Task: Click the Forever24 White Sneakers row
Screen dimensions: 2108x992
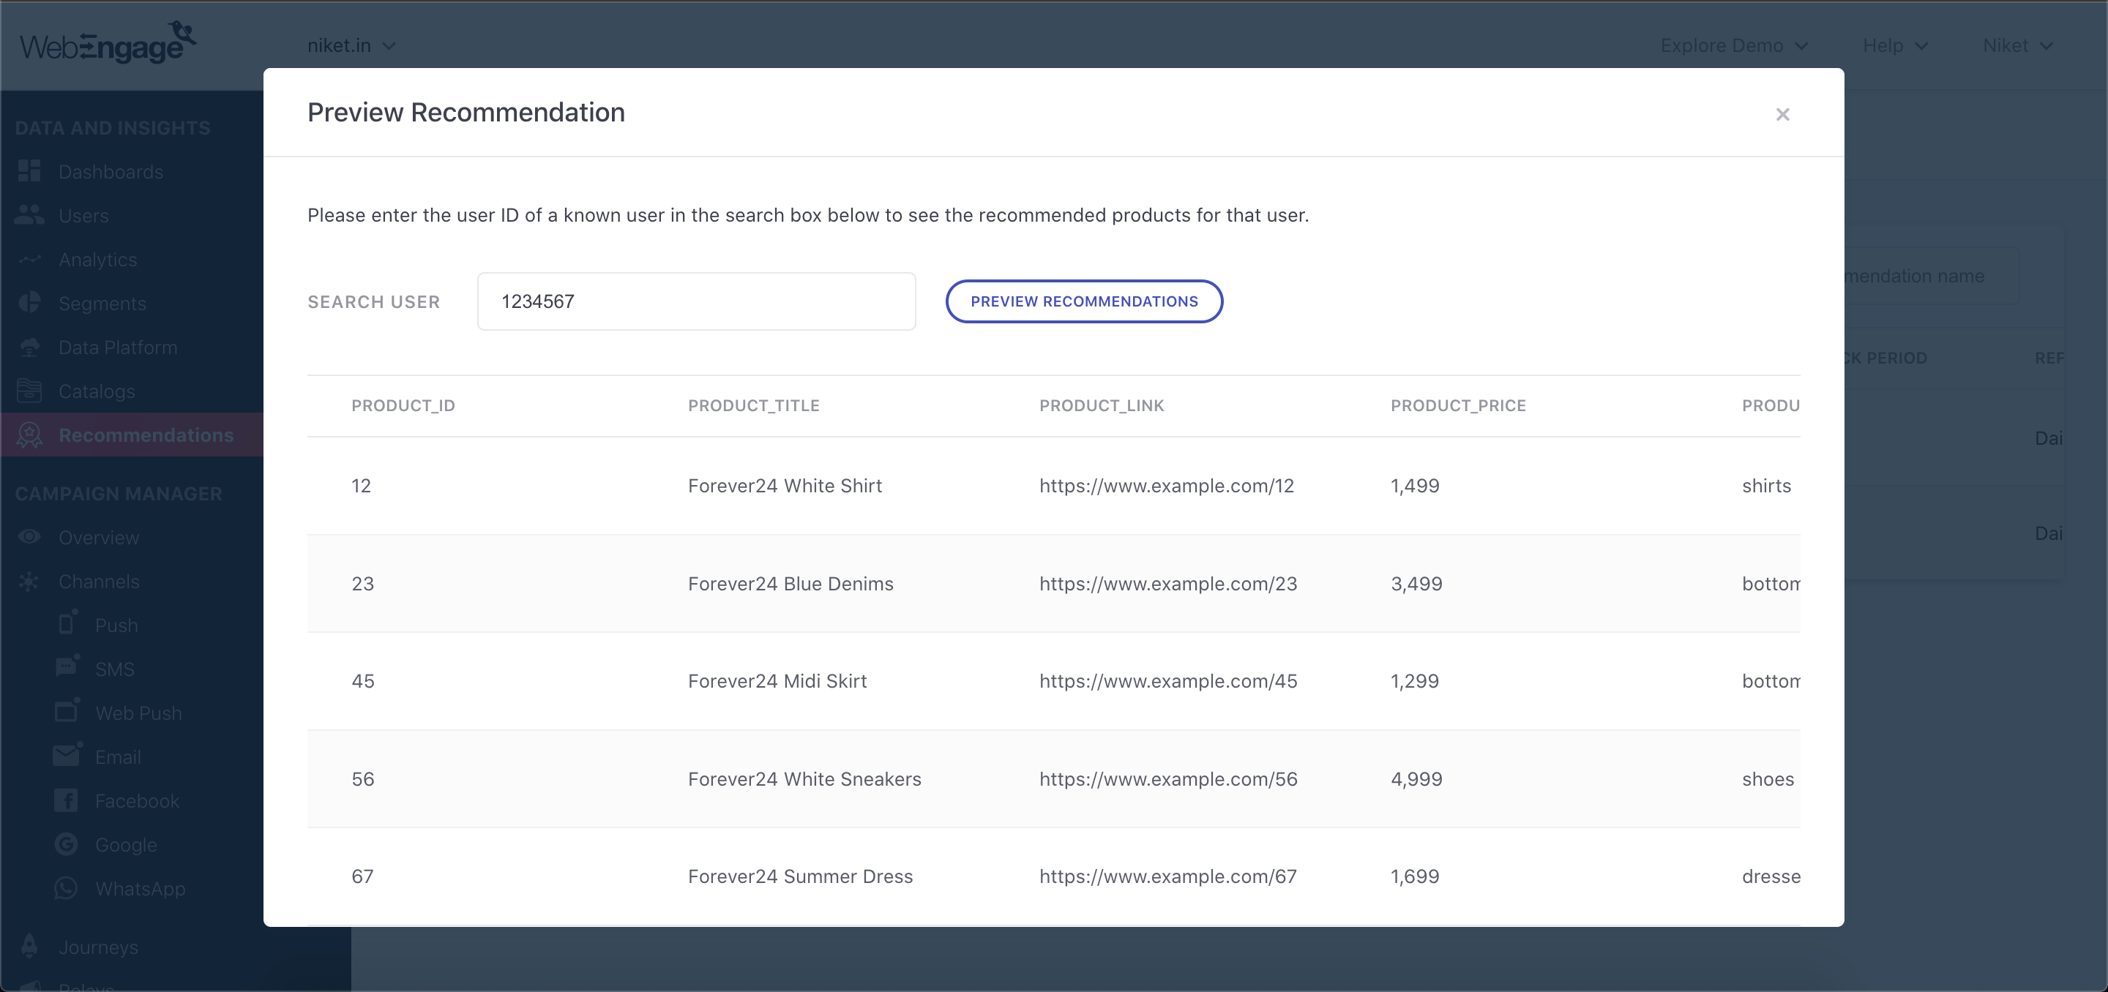Action: [804, 778]
